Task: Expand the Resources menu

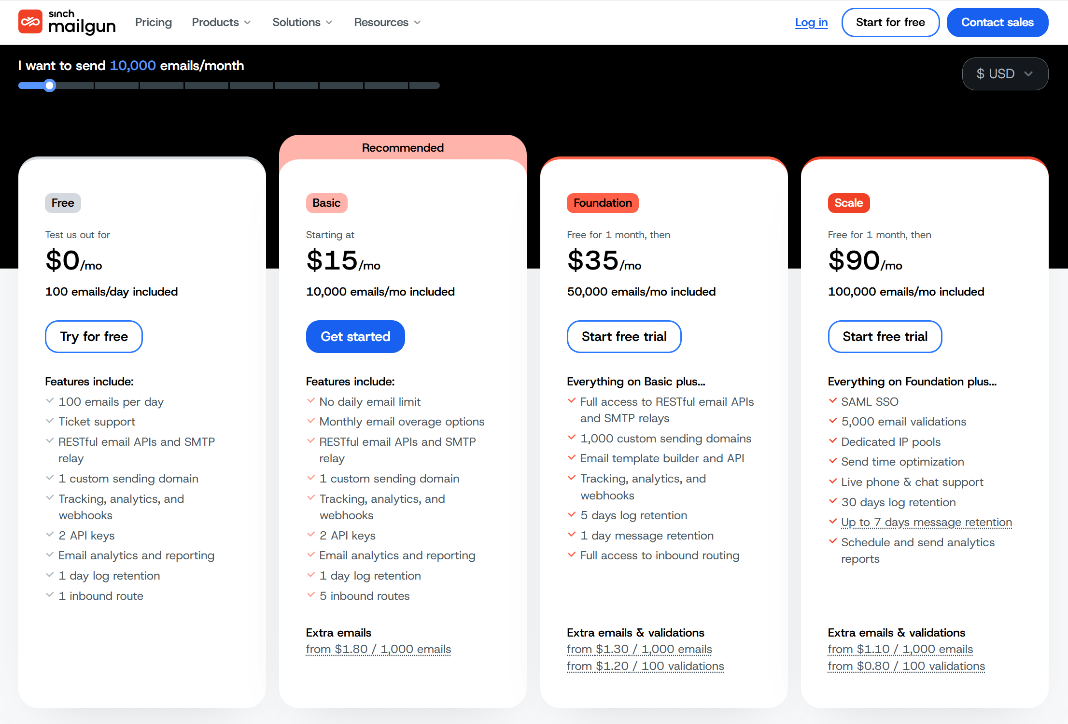Action: coord(387,22)
